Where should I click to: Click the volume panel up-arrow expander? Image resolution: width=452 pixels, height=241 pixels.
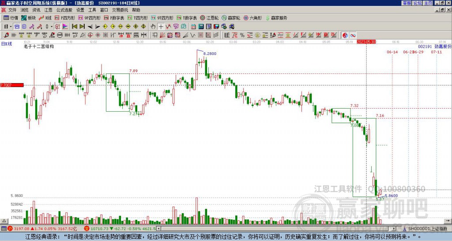(x=4, y=221)
